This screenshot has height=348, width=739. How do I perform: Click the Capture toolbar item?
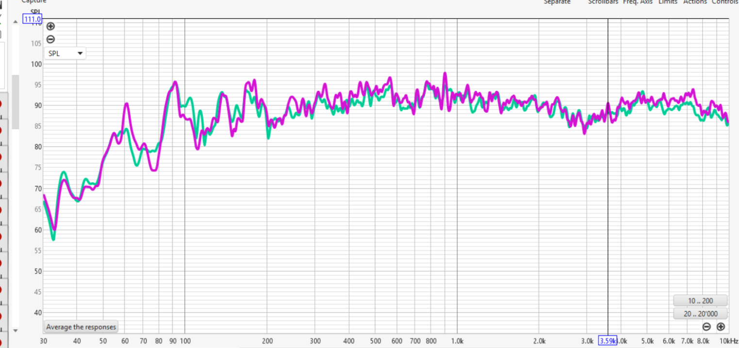33,2
